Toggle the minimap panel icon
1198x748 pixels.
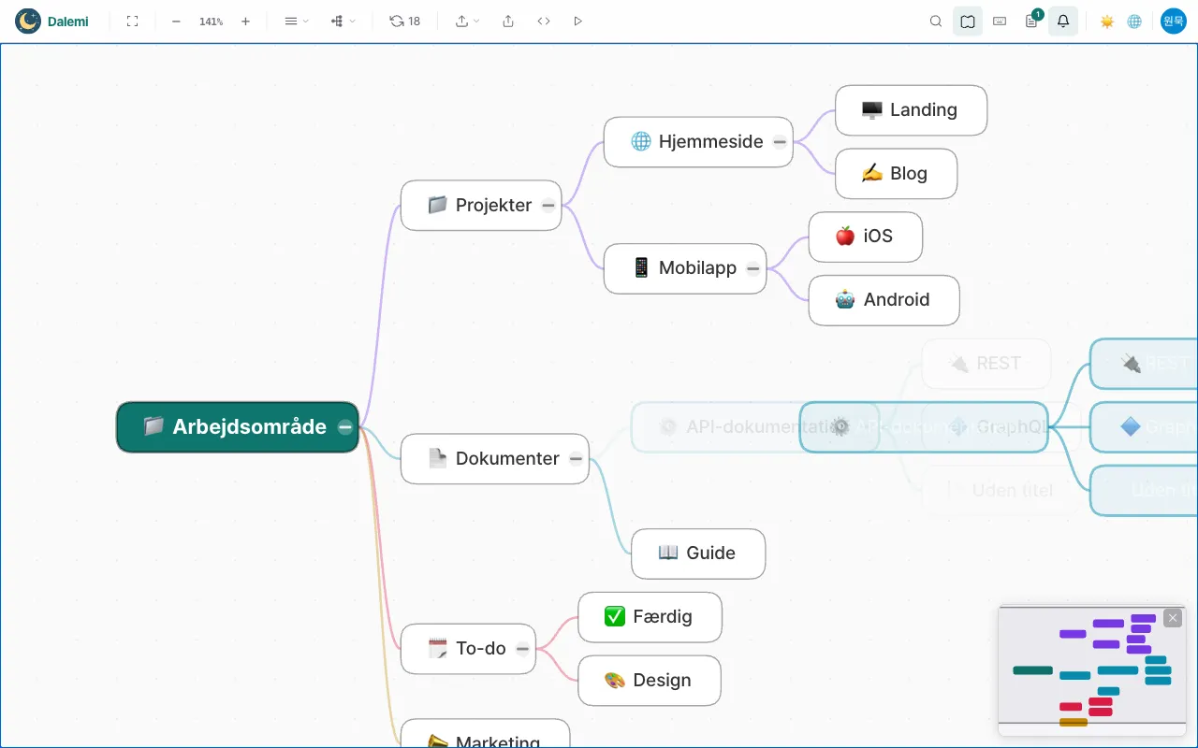pos(968,21)
